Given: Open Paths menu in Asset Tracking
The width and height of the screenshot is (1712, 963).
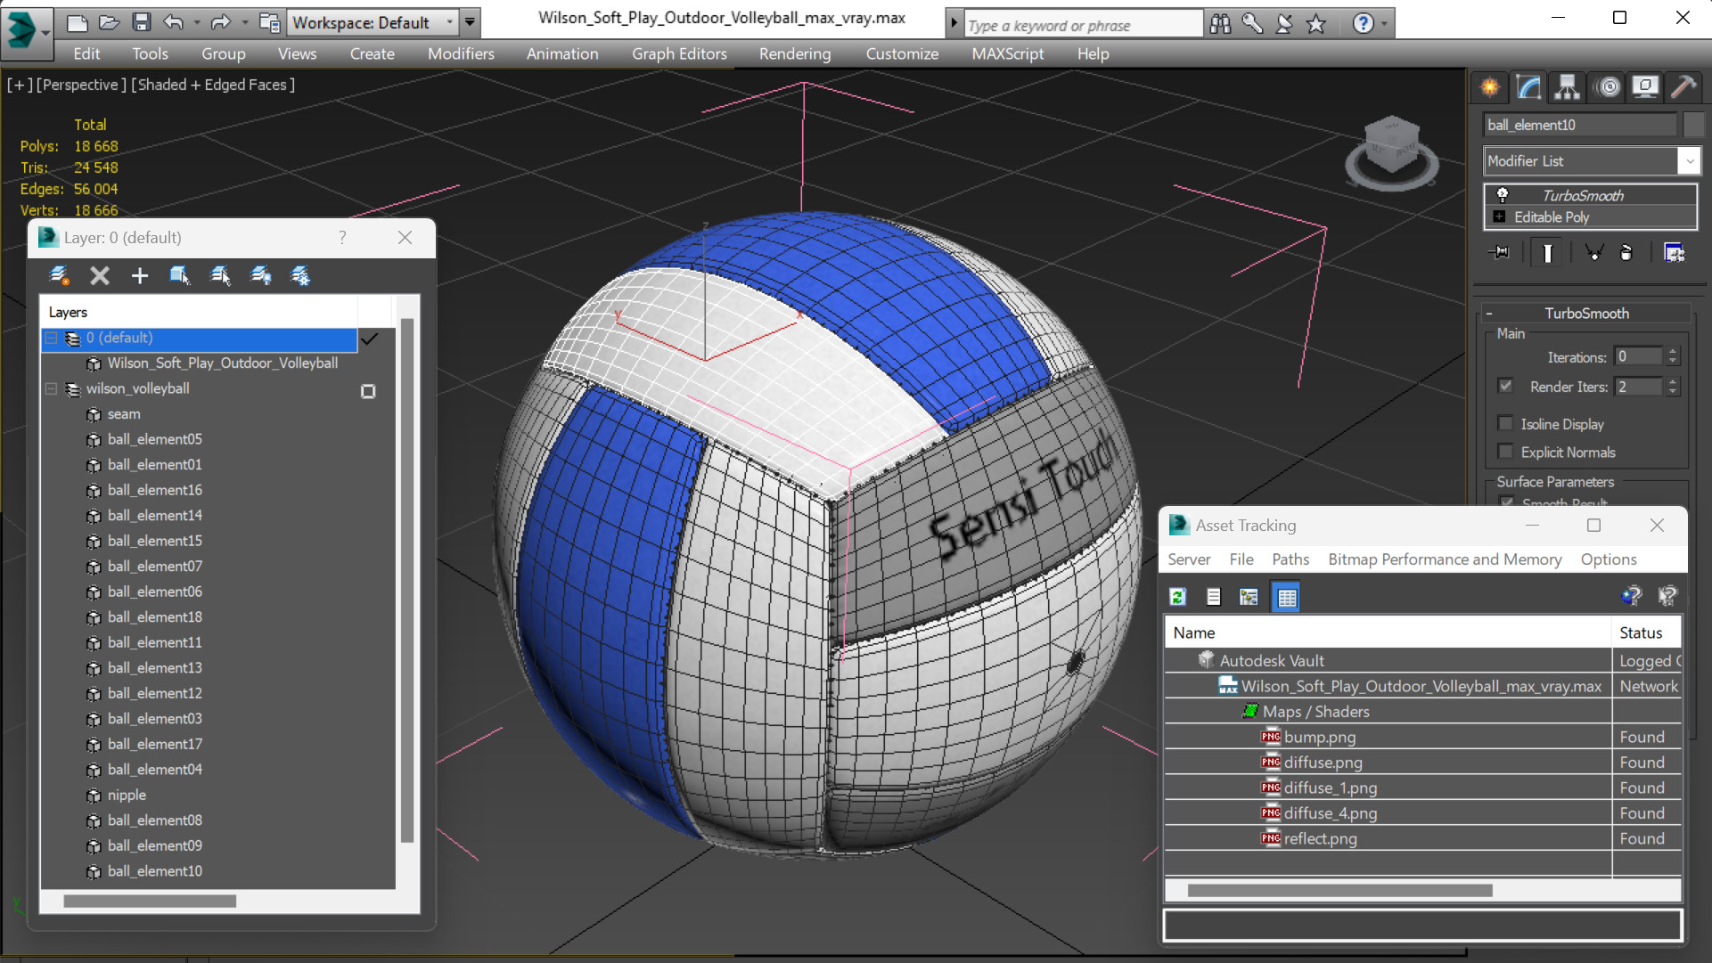Looking at the screenshot, I should tap(1290, 559).
